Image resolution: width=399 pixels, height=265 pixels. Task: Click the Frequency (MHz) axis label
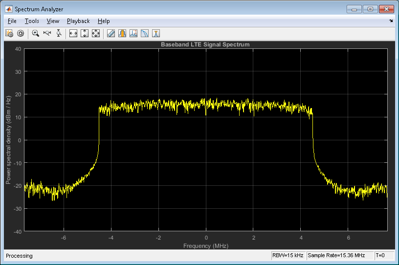tap(206, 246)
